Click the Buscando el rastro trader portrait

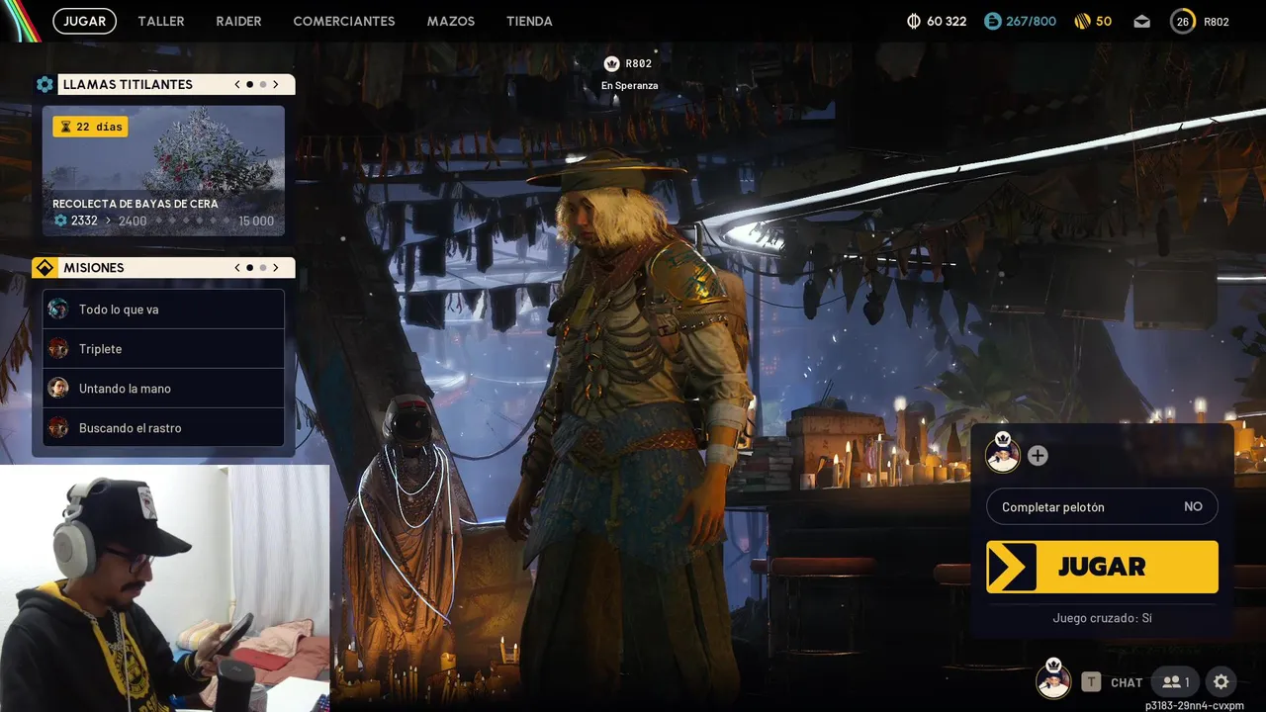tap(58, 427)
